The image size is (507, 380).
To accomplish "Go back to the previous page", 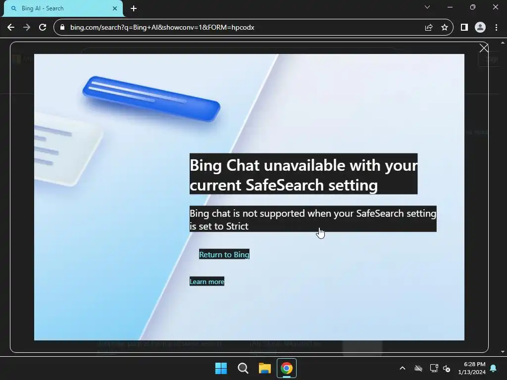I will coord(11,28).
